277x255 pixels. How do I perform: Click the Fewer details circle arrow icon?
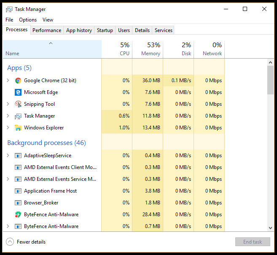10,242
